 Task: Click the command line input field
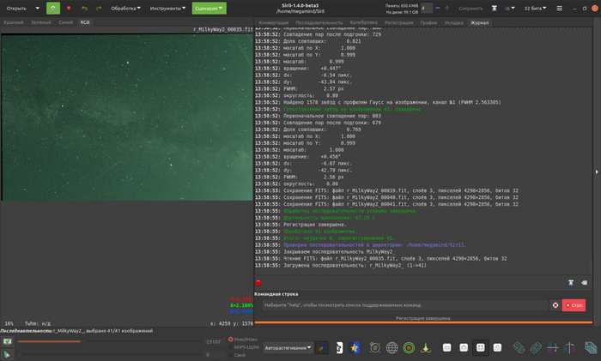[404, 304]
